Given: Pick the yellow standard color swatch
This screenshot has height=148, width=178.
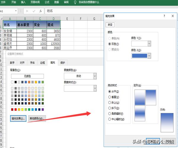Looking at the screenshot, I should [x=22, y=110].
